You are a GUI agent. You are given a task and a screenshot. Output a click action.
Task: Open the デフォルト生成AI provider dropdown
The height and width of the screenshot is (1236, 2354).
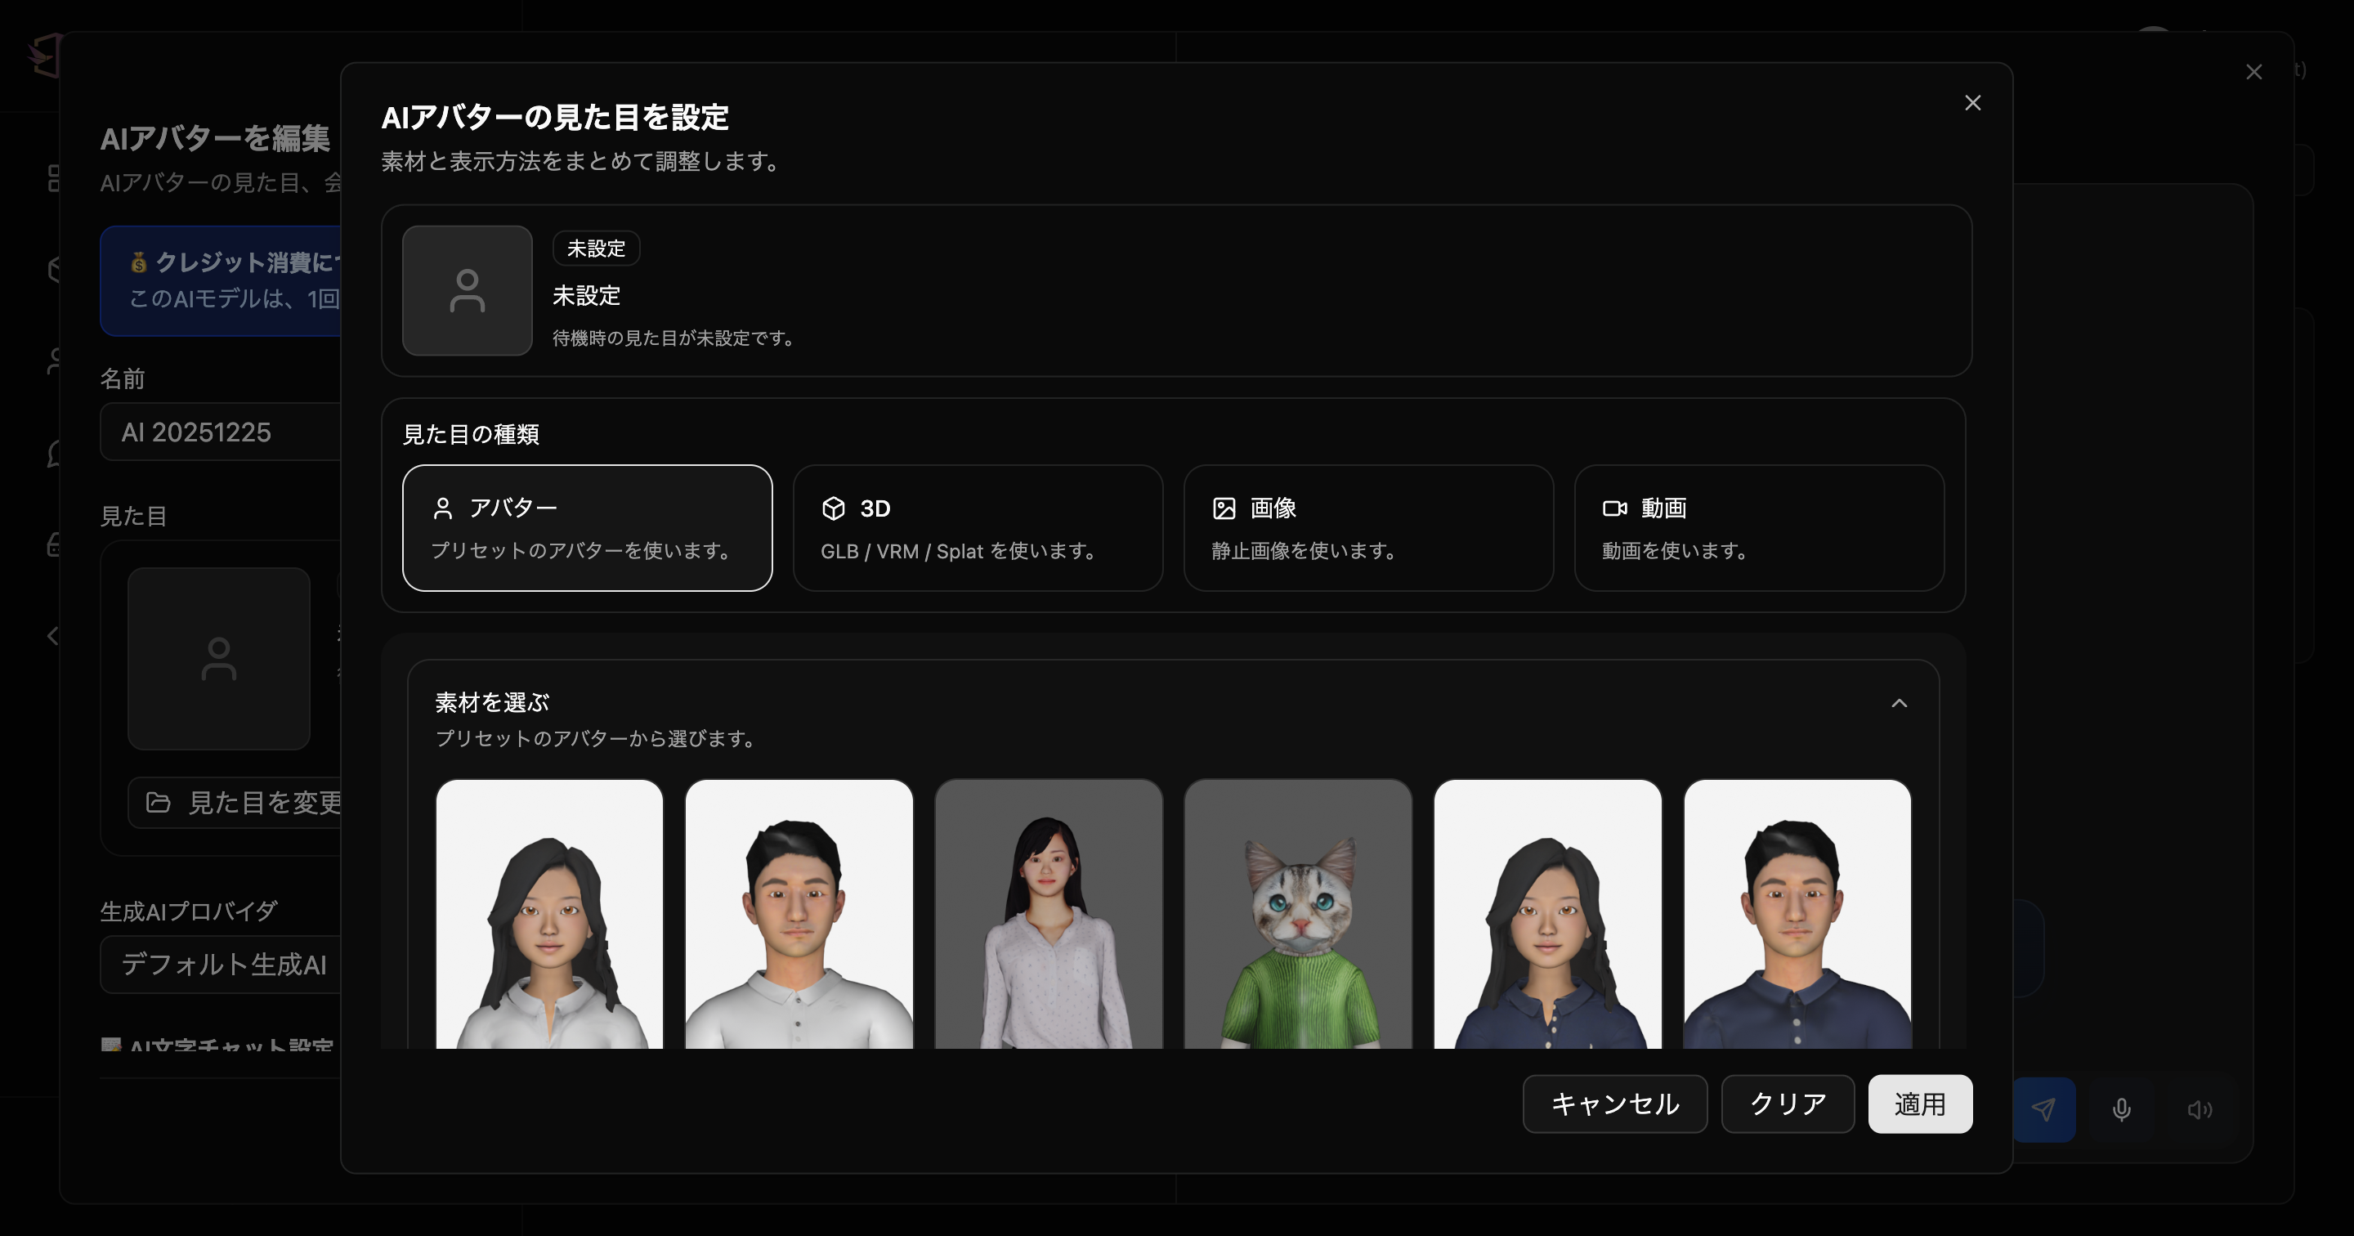pyautogui.click(x=219, y=965)
